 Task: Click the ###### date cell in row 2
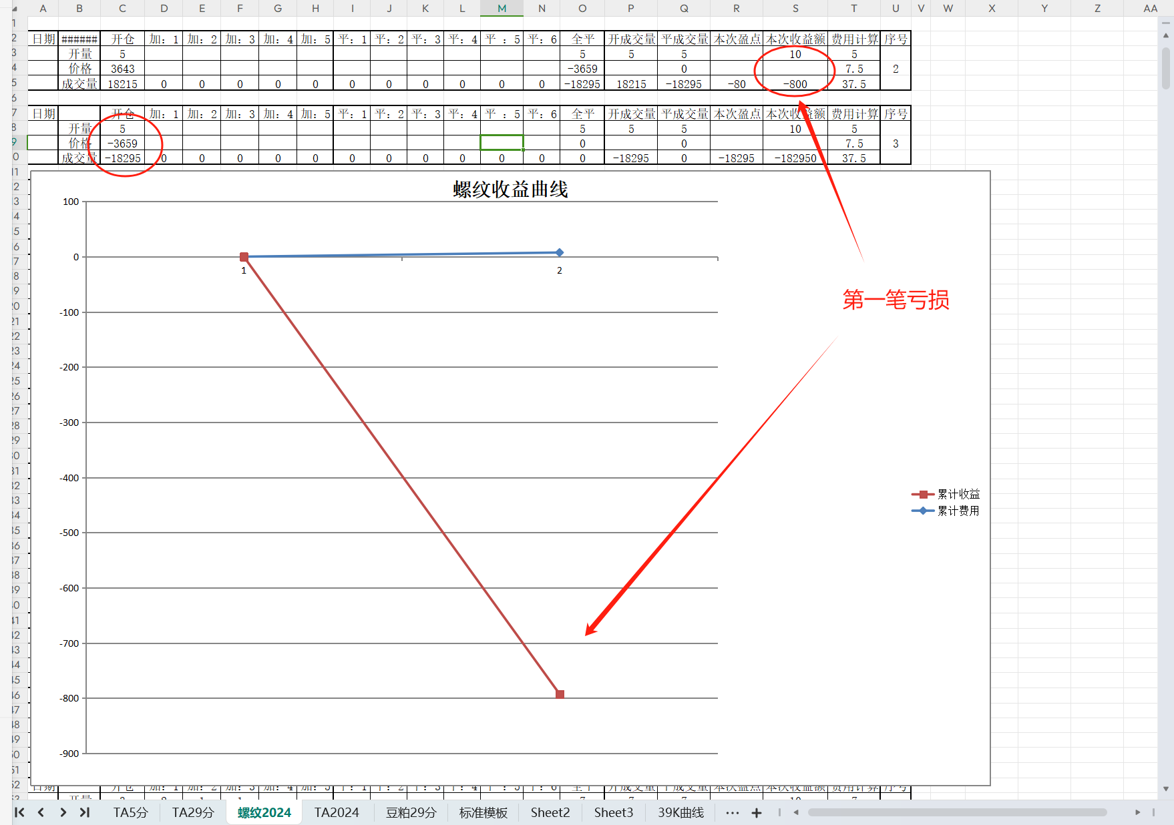(79, 39)
